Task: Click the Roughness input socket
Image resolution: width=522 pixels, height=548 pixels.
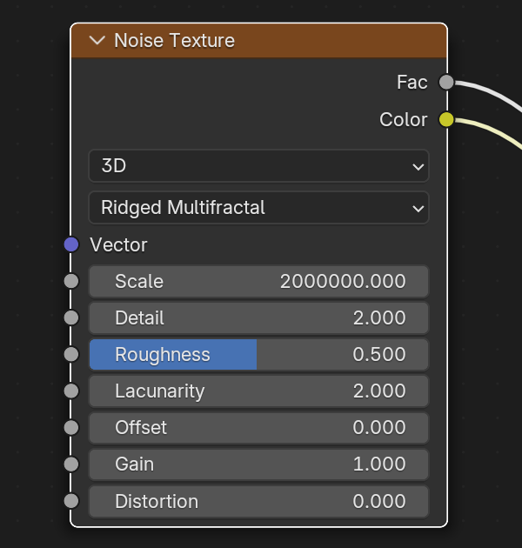Action: (71, 354)
